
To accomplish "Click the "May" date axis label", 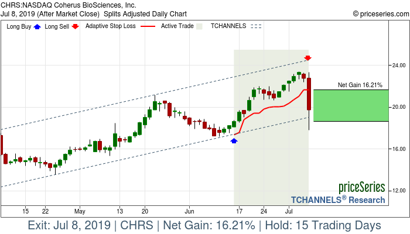I will click(x=80, y=211).
